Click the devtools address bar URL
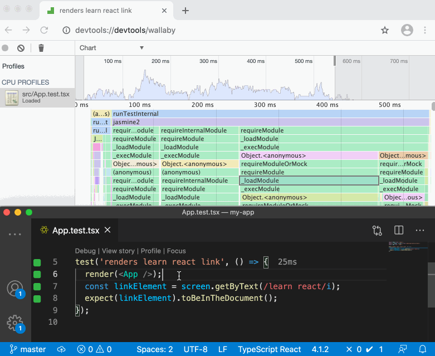 point(125,30)
